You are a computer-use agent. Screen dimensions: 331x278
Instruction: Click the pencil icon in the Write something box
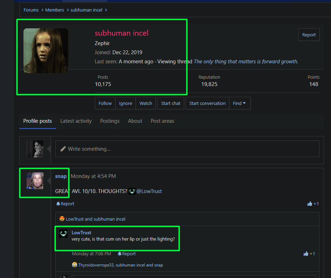coord(63,149)
